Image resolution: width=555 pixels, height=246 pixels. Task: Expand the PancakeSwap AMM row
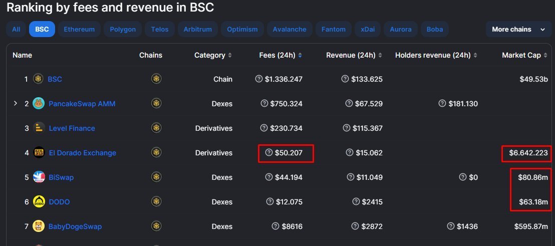click(x=15, y=103)
